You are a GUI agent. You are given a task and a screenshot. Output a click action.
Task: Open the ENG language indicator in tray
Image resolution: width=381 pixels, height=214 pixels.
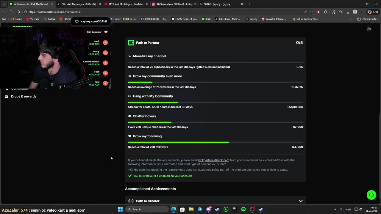(x=349, y=209)
